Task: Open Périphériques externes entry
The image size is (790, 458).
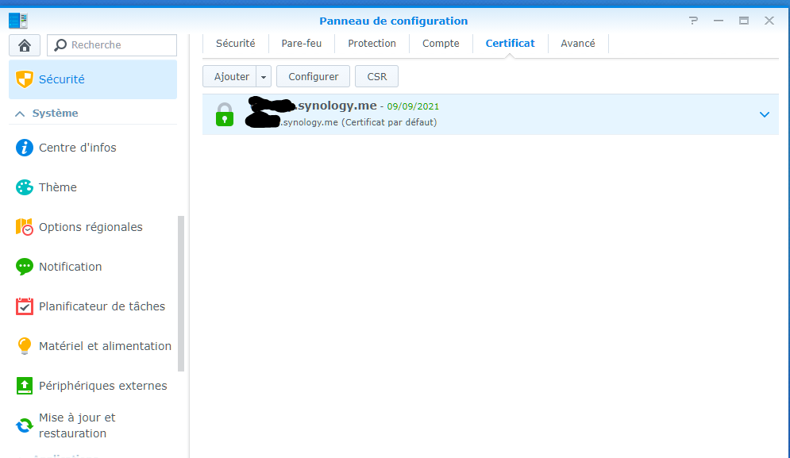Action: 93,386
